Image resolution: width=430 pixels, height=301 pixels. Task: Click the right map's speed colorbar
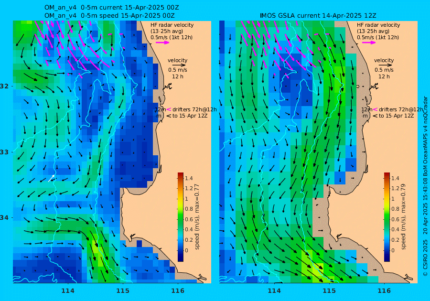click(x=387, y=217)
